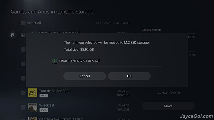Tick the checkbox below FINAL FANTASY's row

pyautogui.click(x=23, y=49)
